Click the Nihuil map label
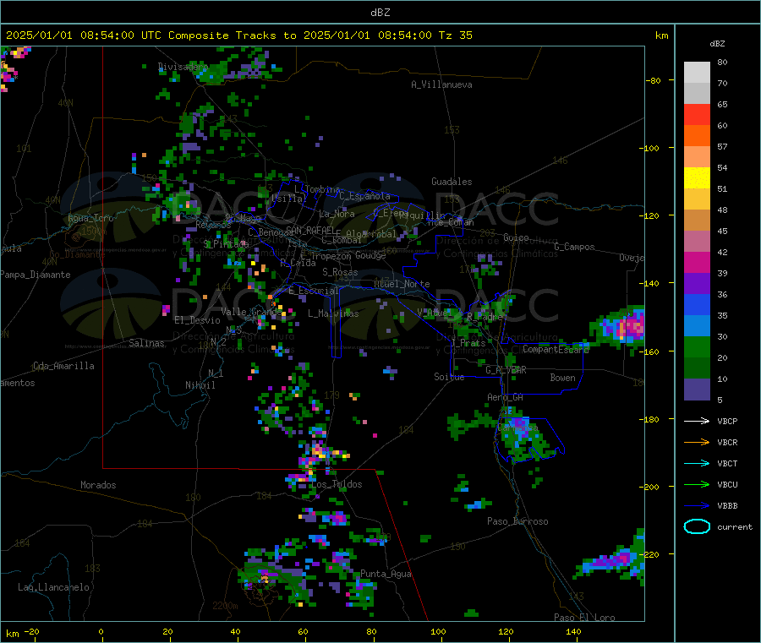 click(x=200, y=385)
